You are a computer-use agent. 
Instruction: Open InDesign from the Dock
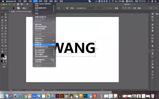[58, 96]
